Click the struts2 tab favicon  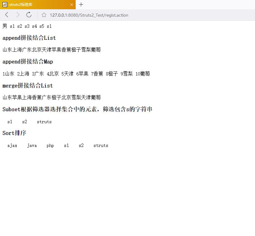coord(5,5)
